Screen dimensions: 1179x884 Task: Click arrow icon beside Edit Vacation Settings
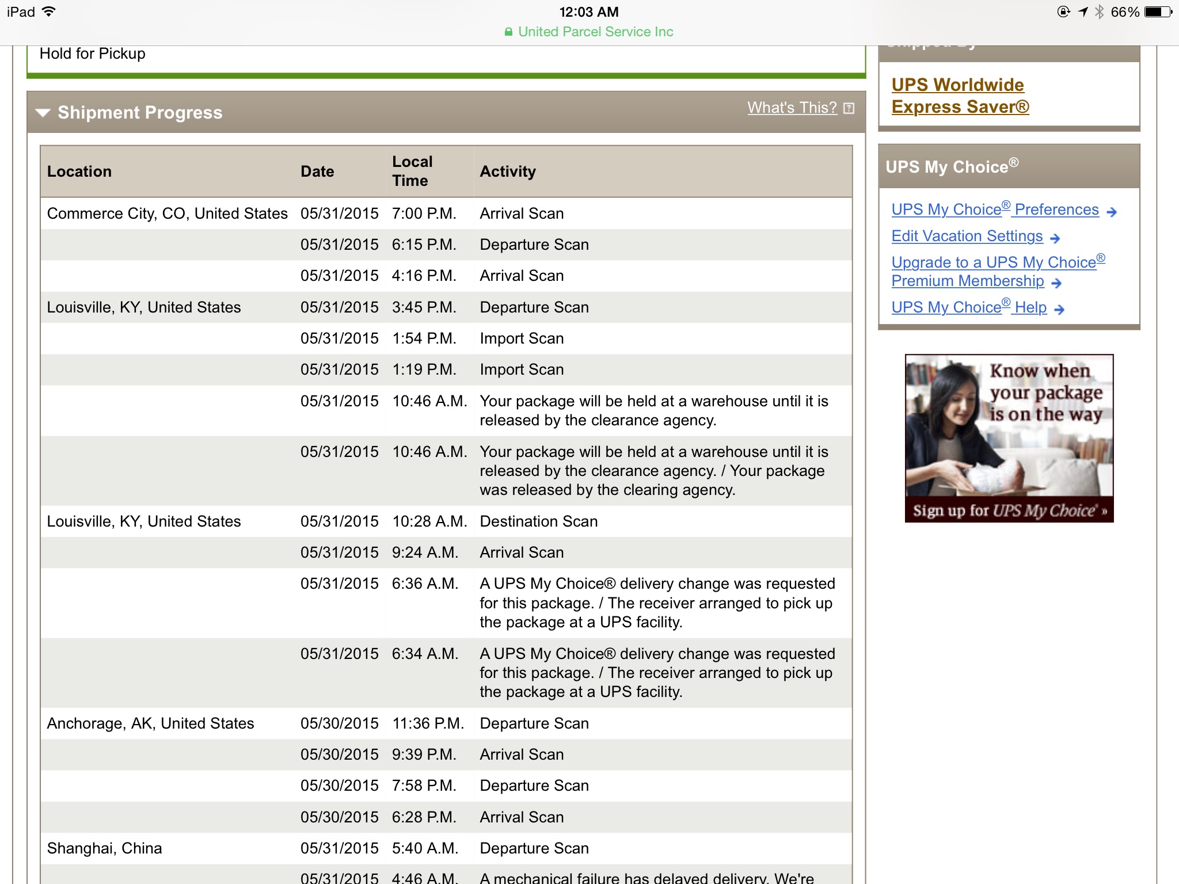(1055, 238)
